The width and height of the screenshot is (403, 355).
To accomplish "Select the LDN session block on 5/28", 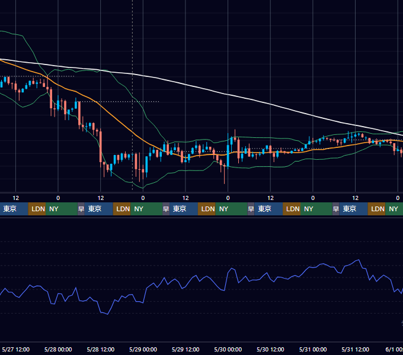I will coord(122,209).
